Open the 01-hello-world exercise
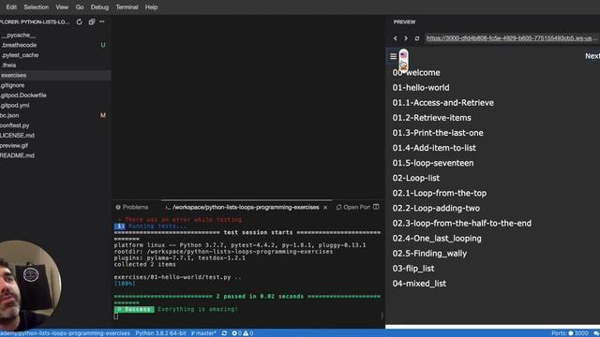The height and width of the screenshot is (337, 600). coord(421,87)
